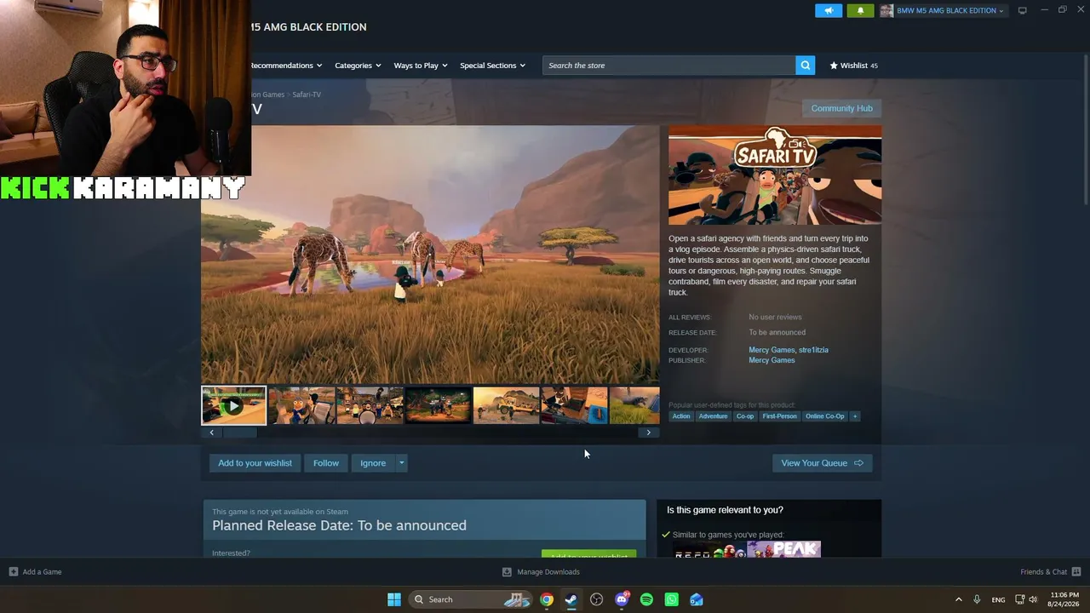Open the Community Hub
Screen dimensions: 1090x613
pyautogui.click(x=841, y=108)
